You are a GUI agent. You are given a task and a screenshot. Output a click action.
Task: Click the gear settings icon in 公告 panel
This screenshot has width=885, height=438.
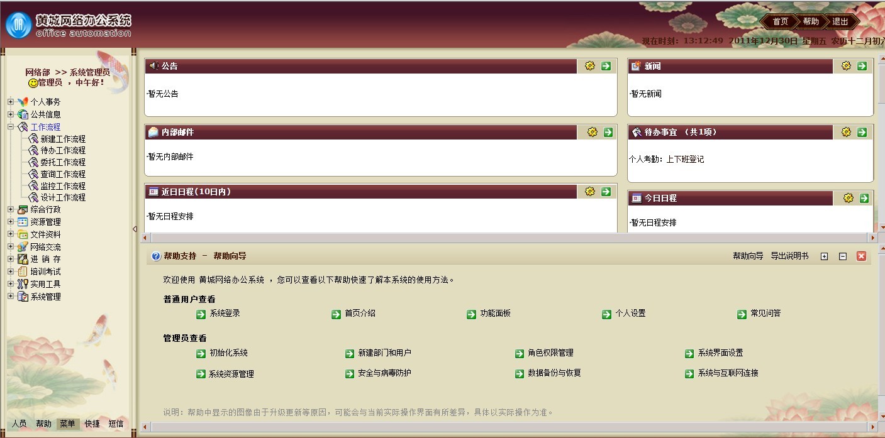click(x=589, y=66)
